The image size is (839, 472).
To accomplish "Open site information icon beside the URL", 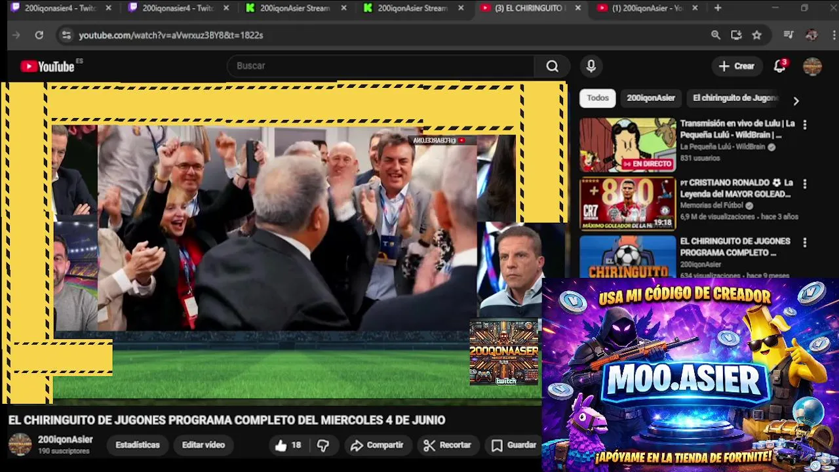I will (x=66, y=35).
